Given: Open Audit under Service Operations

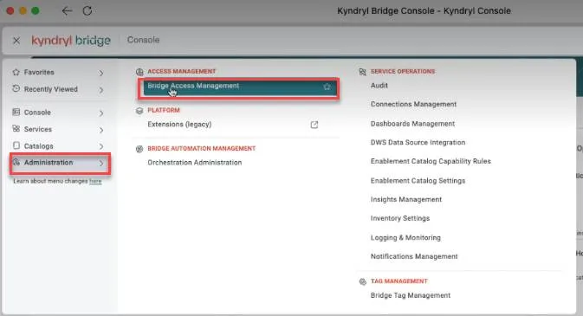Looking at the screenshot, I should [379, 86].
